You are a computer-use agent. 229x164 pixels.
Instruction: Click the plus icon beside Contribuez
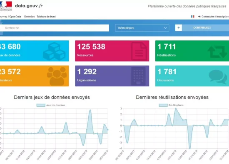[x=179, y=28]
